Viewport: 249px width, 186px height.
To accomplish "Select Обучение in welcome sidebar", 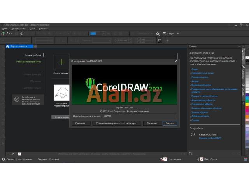I will click(35, 81).
